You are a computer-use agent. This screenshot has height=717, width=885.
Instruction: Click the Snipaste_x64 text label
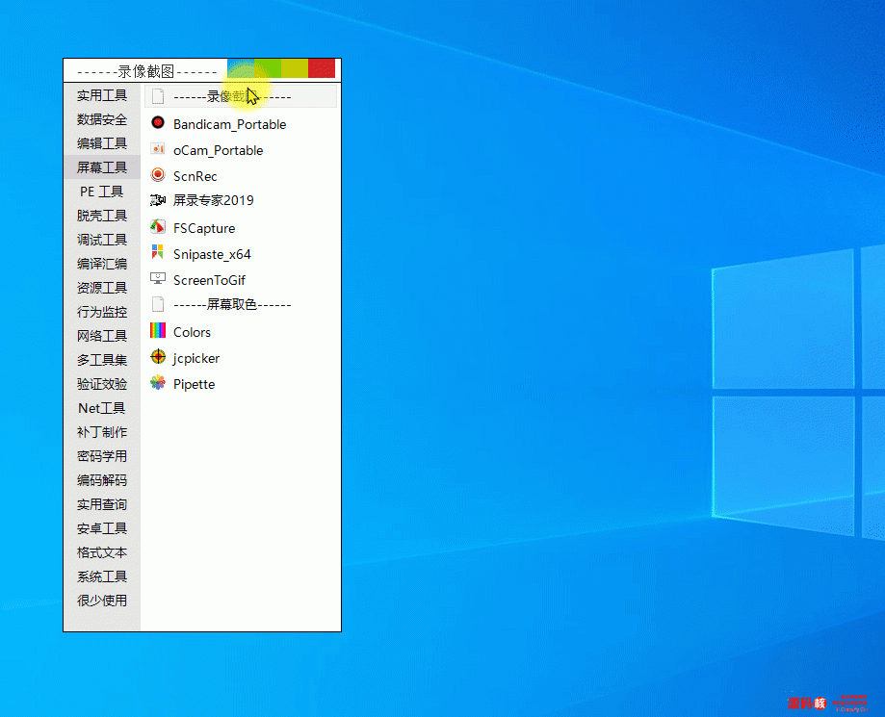point(212,254)
